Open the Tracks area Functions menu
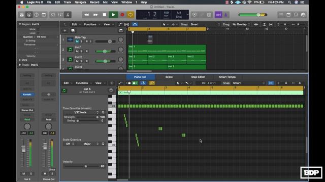The image size is (325, 182). (x=91, y=24)
